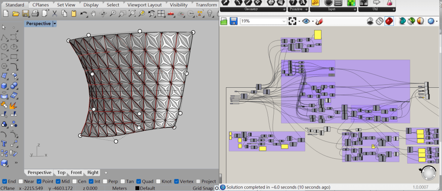
Task: Click the blue preview settings sphere icon
Action: pyautogui.click(x=431, y=21)
